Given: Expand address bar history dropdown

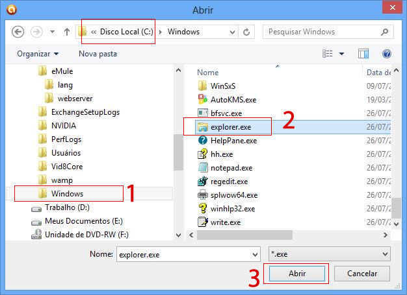Looking at the screenshot, I should coord(232,32).
